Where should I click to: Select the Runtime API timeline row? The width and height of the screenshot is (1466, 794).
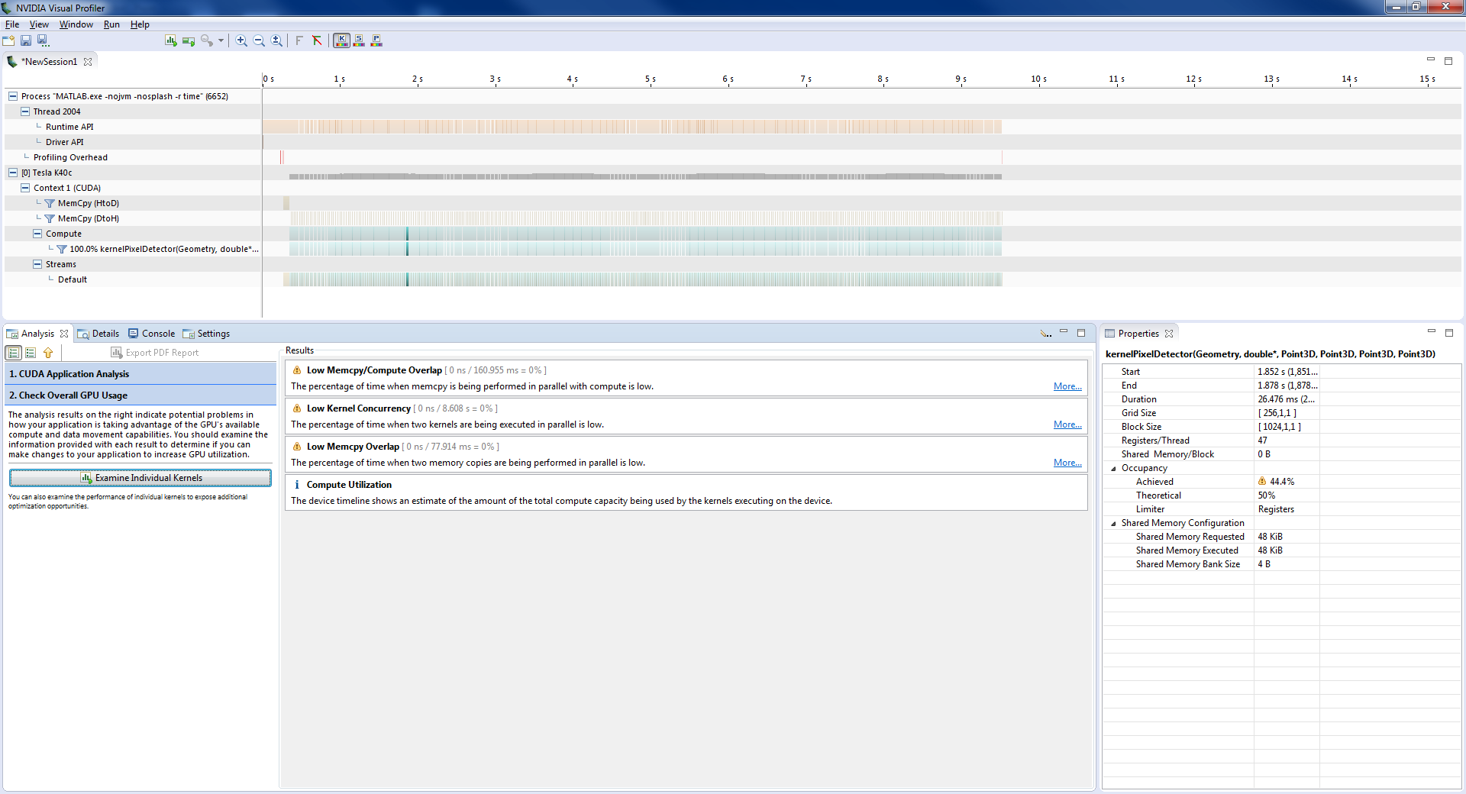click(69, 127)
